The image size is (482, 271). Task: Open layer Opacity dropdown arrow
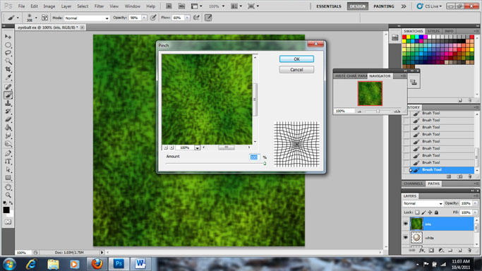(x=475, y=203)
